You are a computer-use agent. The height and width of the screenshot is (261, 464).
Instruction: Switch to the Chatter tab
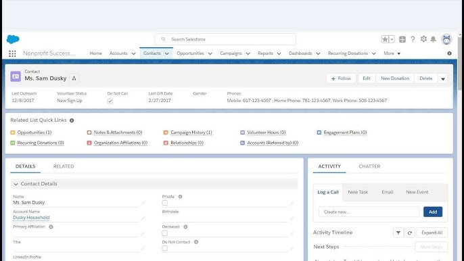(369, 166)
